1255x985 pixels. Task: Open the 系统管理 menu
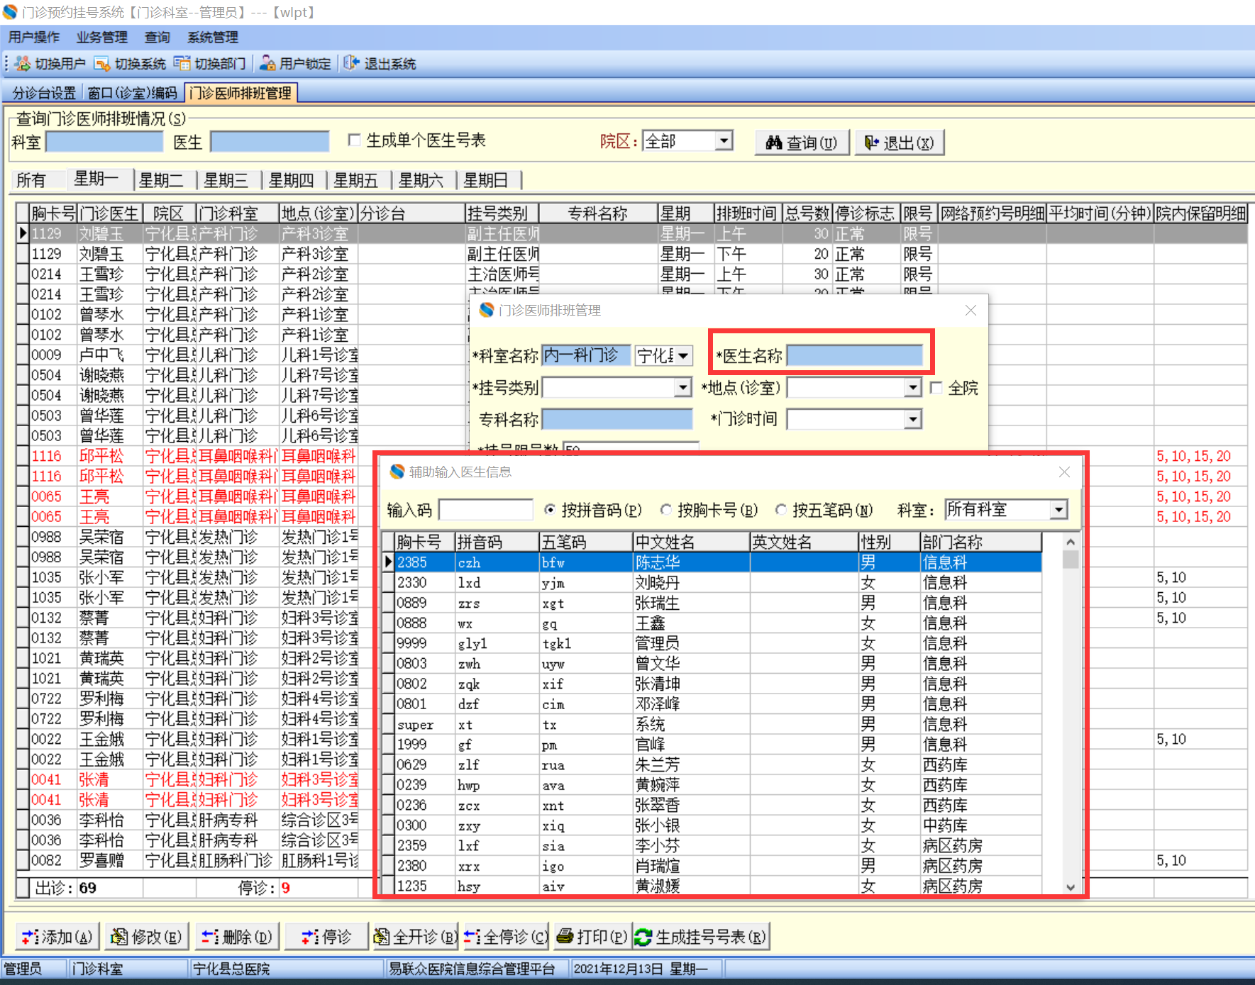[x=213, y=37]
